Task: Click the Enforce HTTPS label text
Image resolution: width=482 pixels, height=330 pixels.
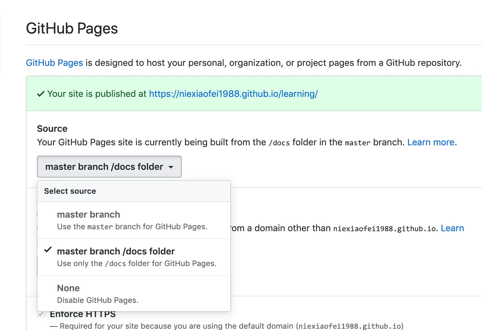Action: 83,314
